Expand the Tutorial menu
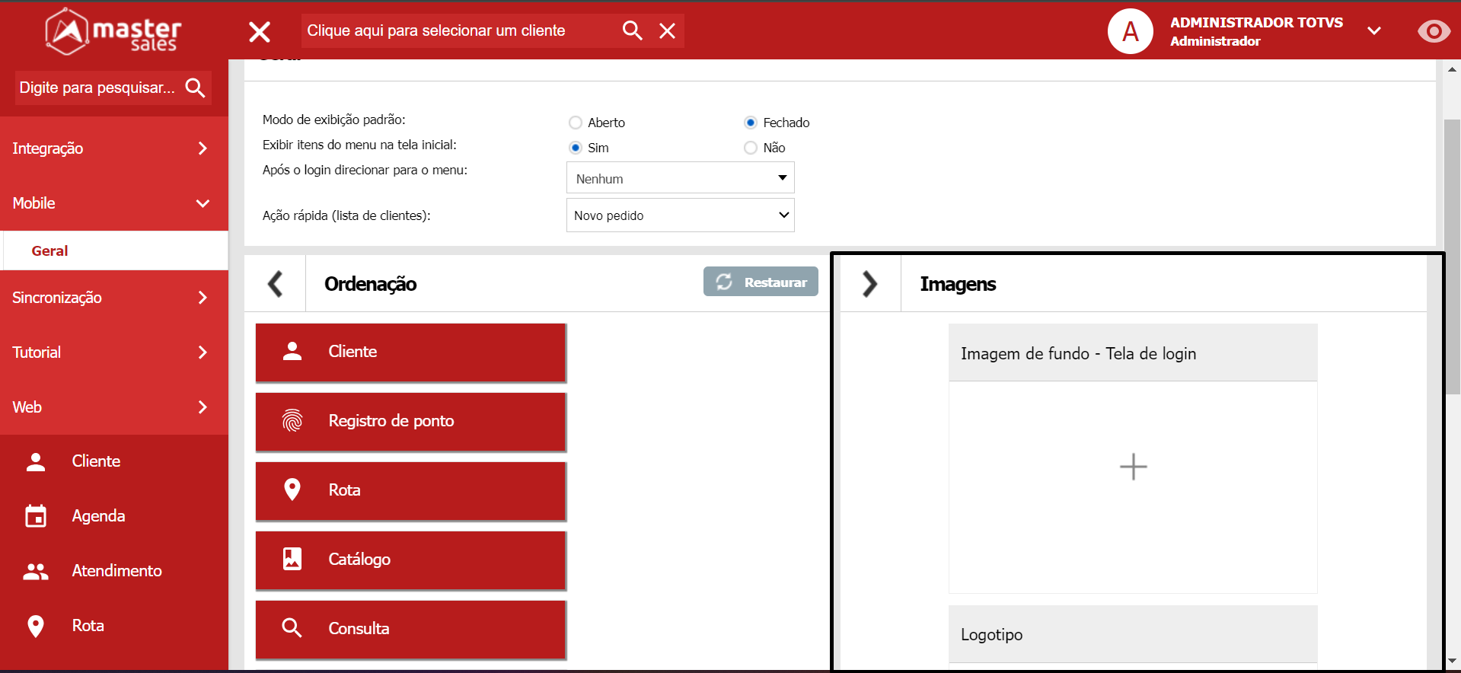This screenshot has height=673, width=1461. (114, 352)
